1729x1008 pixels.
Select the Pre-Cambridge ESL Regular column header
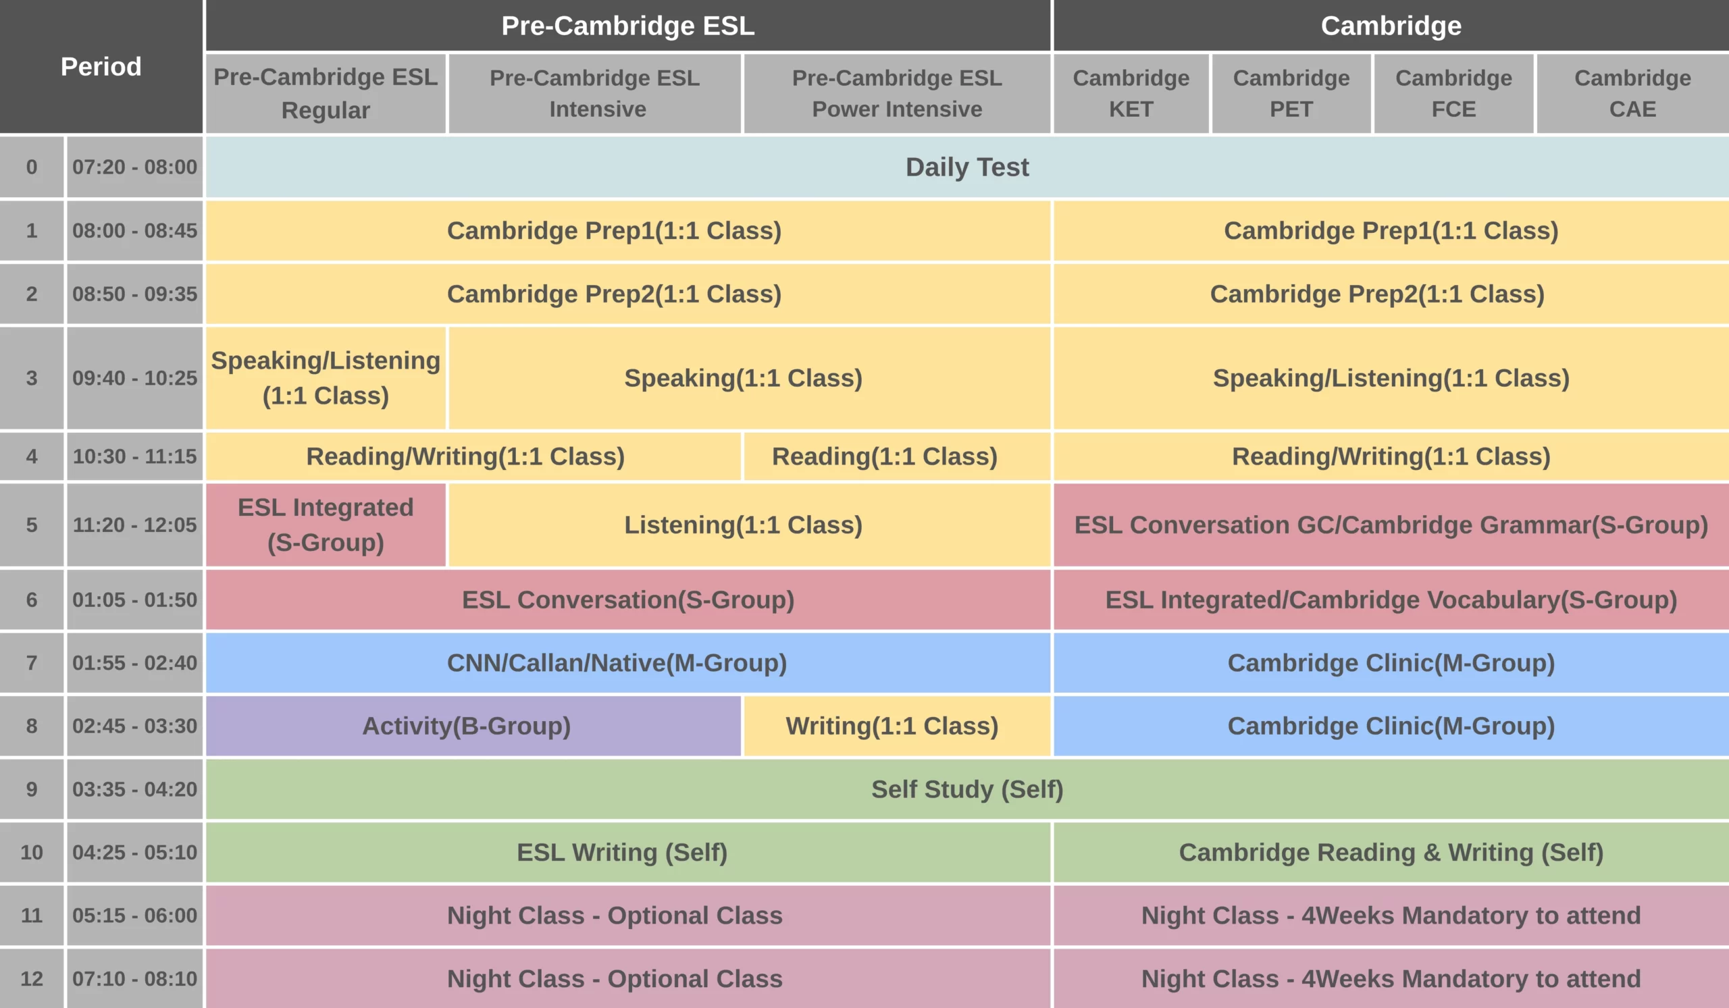pyautogui.click(x=326, y=93)
